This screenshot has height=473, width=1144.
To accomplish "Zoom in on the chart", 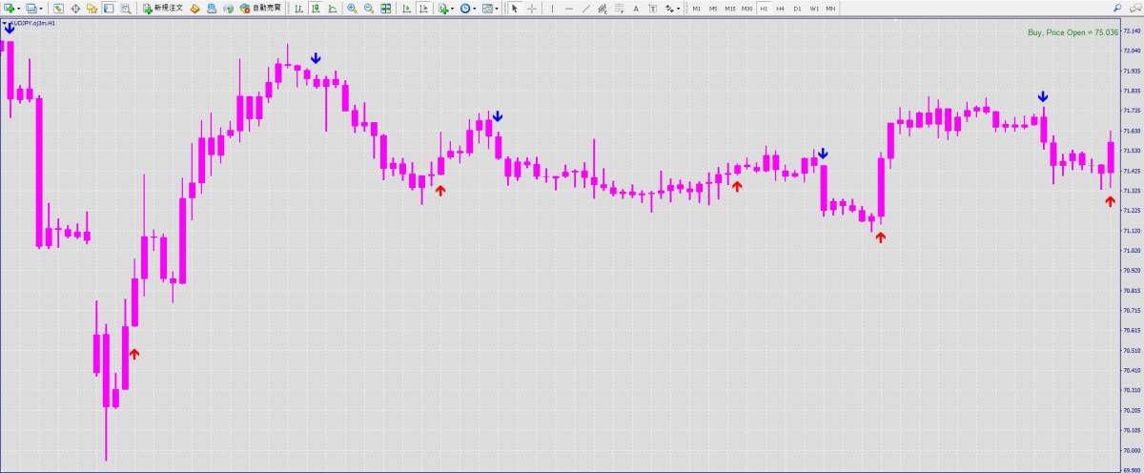I will coord(352,9).
